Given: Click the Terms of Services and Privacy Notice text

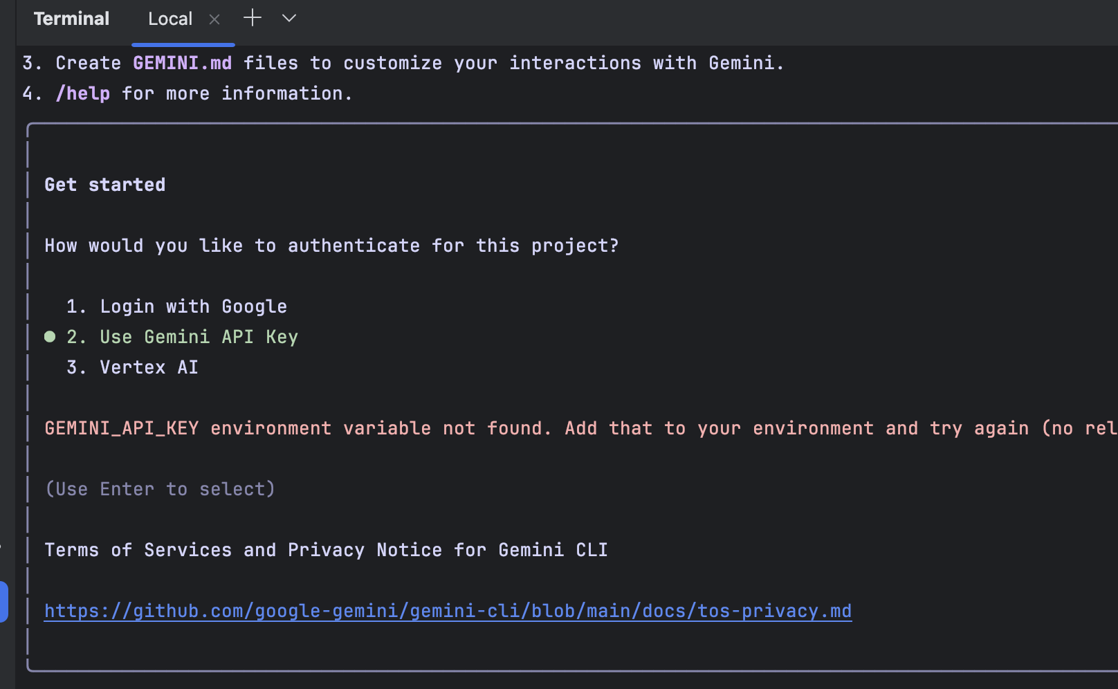Looking at the screenshot, I should pyautogui.click(x=327, y=550).
